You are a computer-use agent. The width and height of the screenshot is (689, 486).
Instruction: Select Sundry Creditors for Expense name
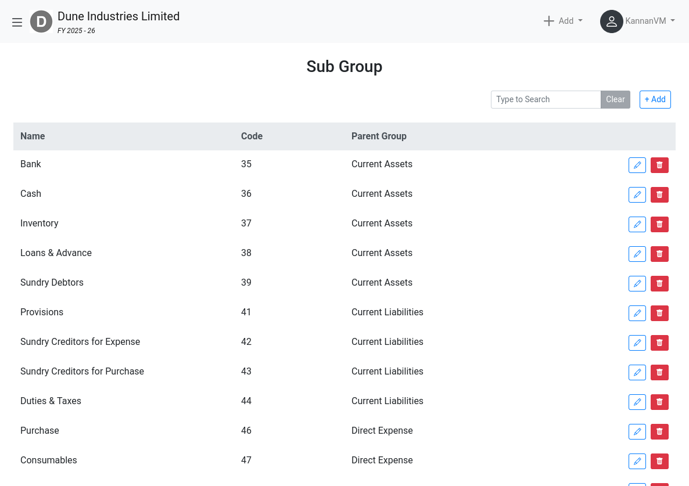point(80,342)
